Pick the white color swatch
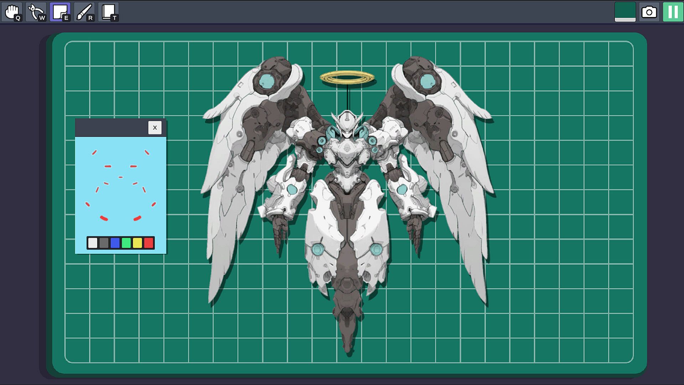The width and height of the screenshot is (684, 385). (93, 243)
